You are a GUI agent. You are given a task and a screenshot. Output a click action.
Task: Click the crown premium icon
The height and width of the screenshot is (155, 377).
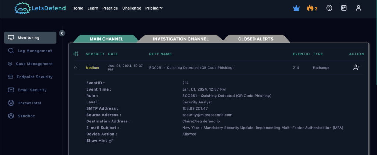coord(296,8)
